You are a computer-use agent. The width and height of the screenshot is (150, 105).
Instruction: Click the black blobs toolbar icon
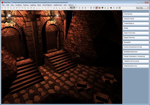coord(111,8)
